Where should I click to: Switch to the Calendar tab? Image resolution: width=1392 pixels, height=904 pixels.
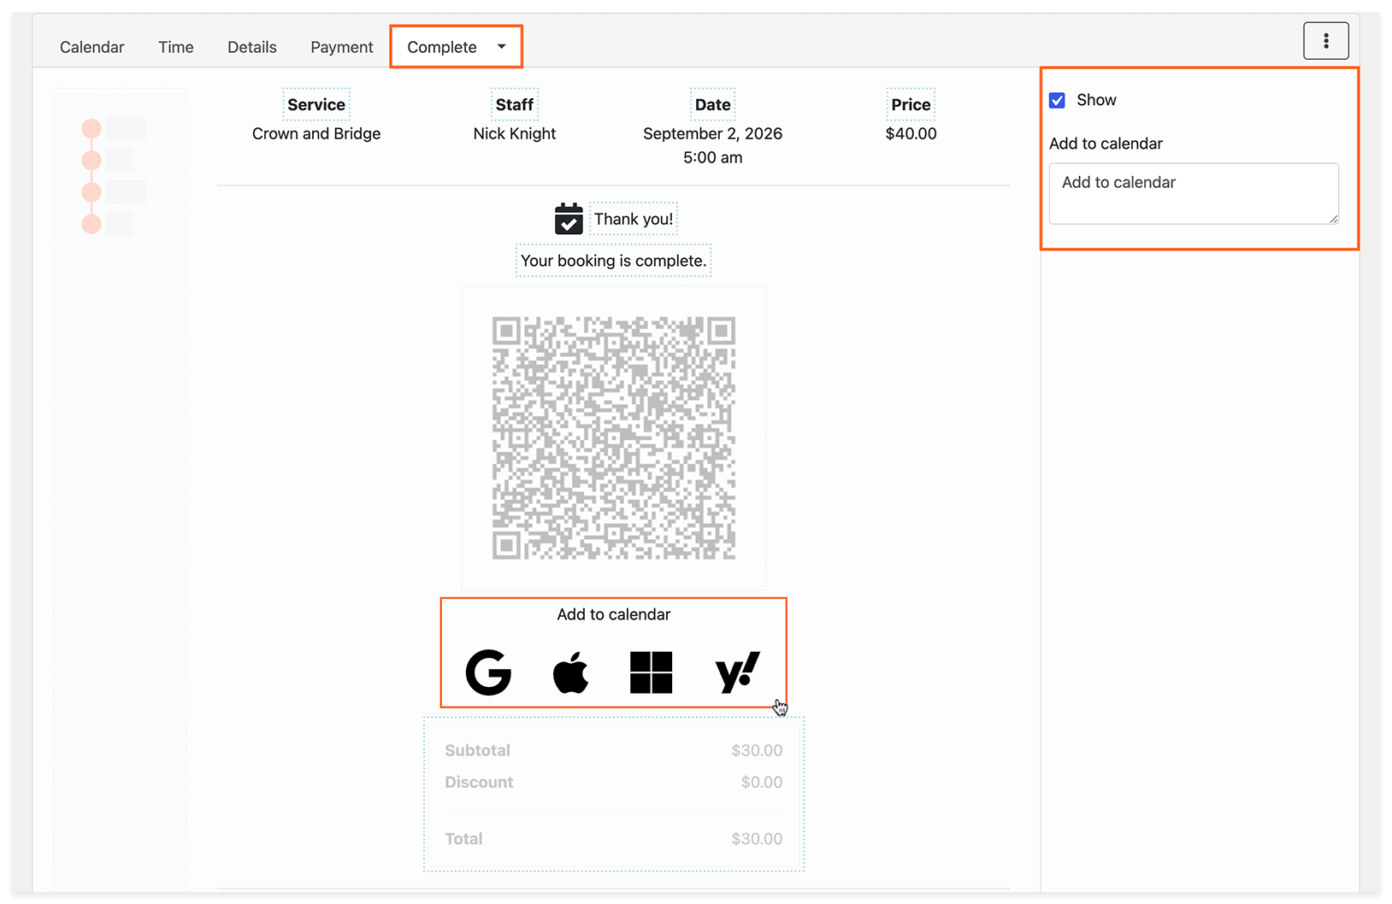click(x=91, y=47)
